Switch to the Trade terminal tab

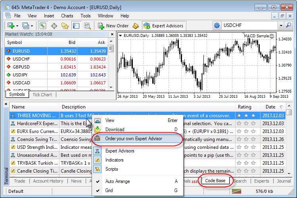(19, 181)
